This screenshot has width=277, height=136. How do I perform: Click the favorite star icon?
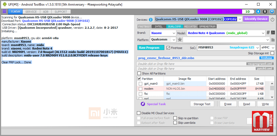click(180, 40)
